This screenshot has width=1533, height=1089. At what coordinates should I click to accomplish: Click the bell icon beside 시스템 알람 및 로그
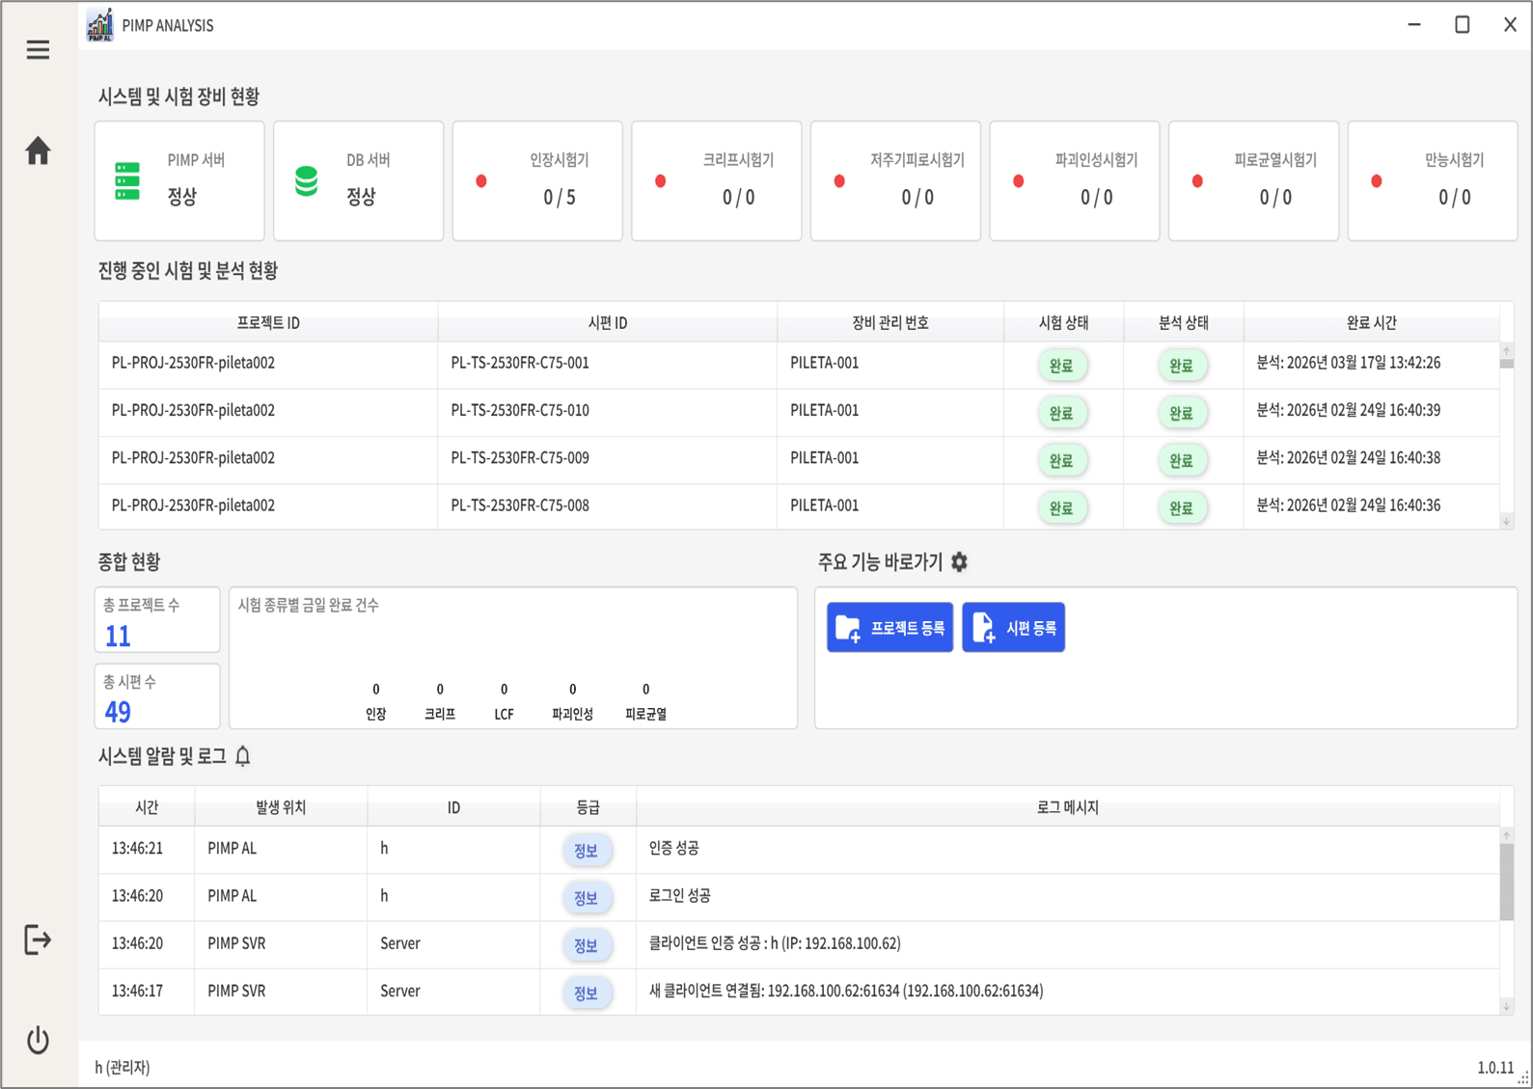(x=243, y=756)
